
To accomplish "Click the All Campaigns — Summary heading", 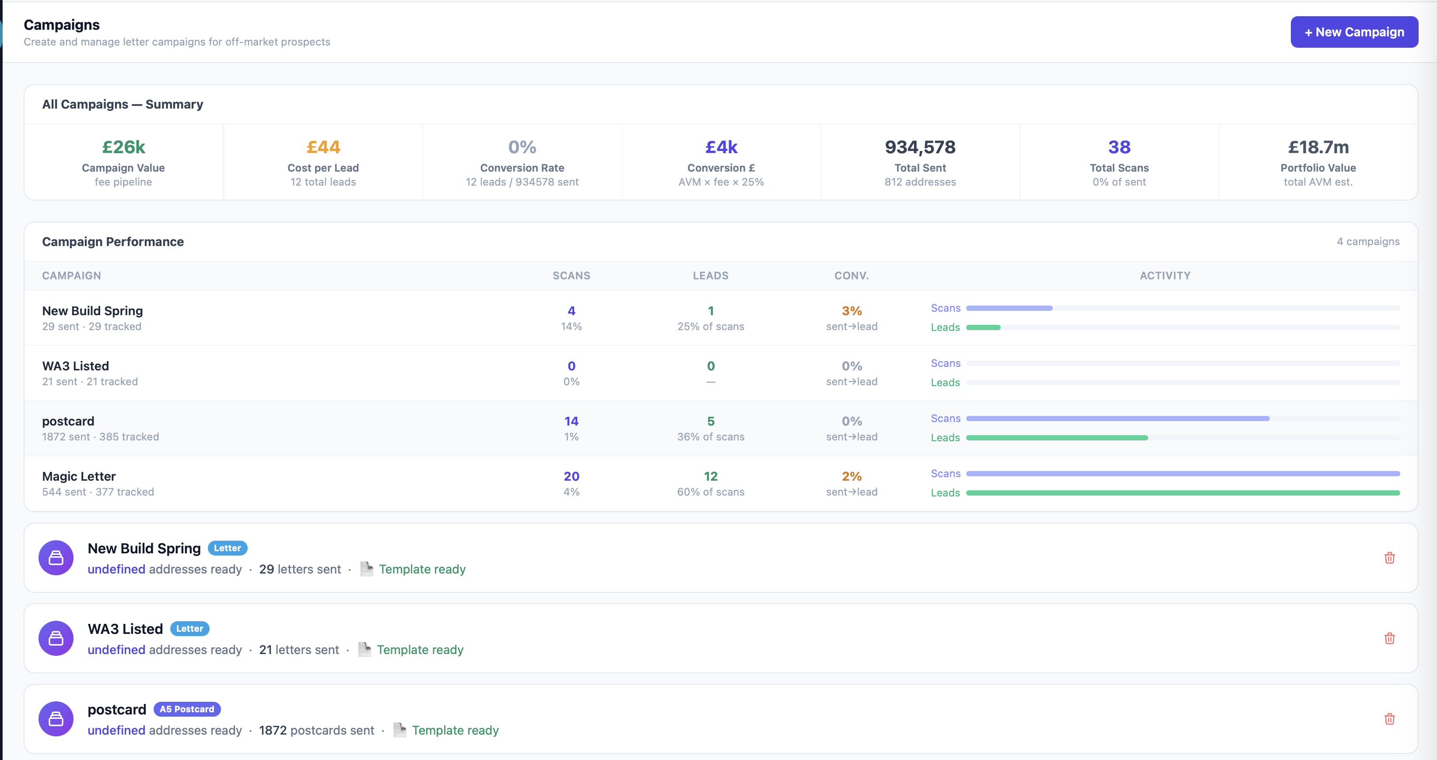I will click(123, 104).
